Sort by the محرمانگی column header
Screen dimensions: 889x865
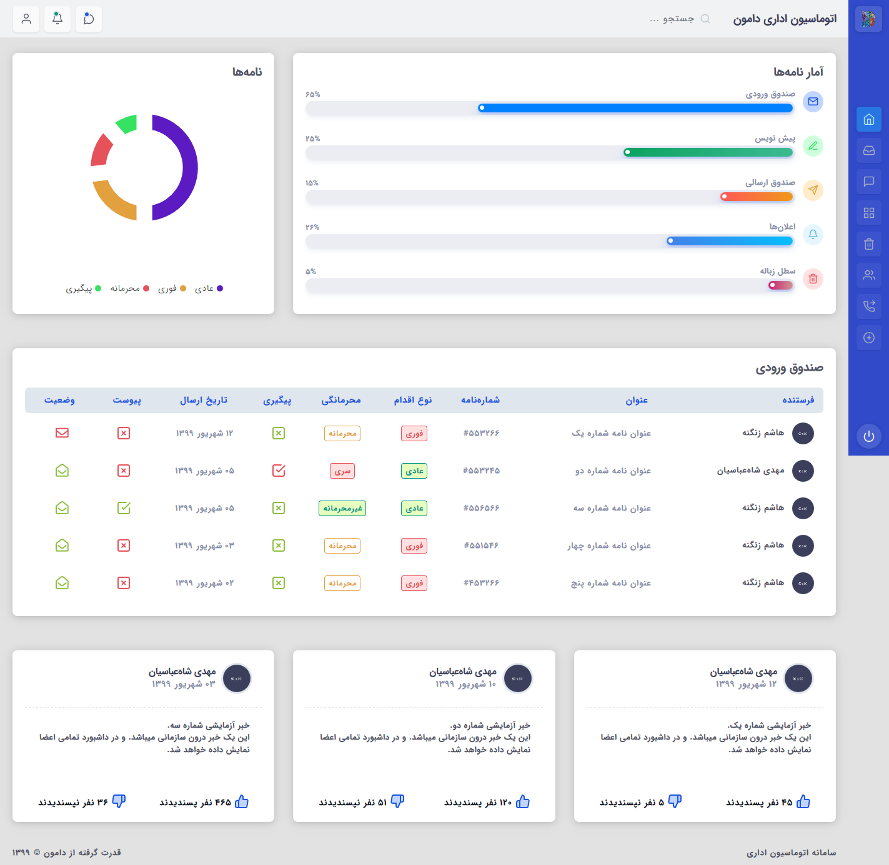click(341, 400)
